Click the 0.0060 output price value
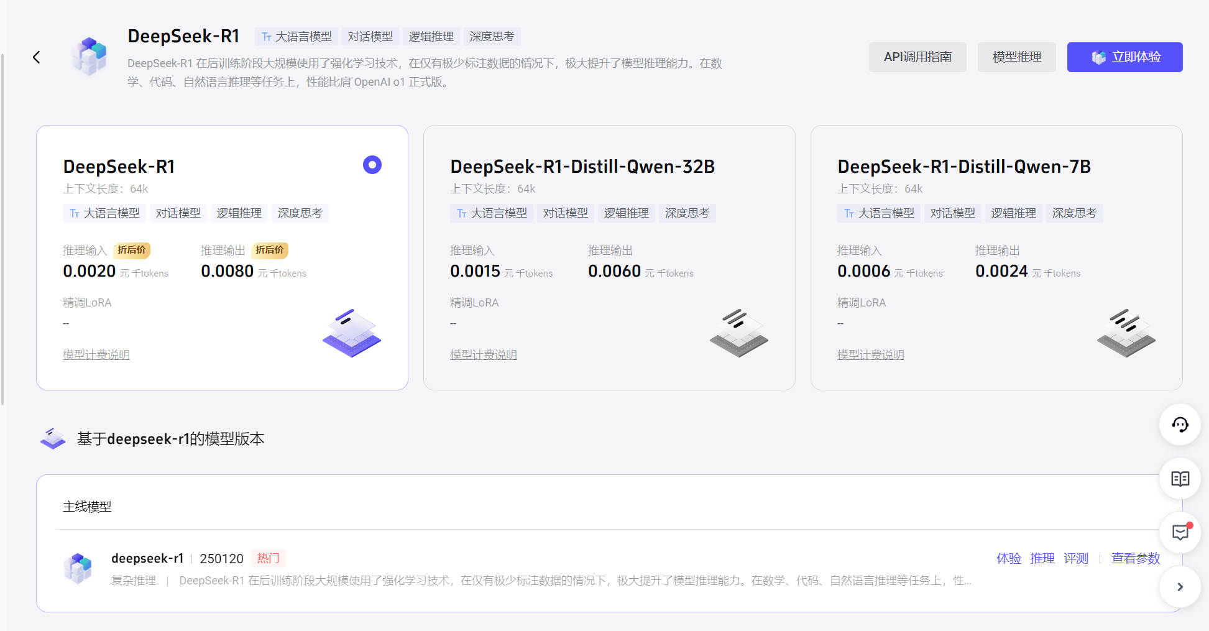This screenshot has height=631, width=1209. pos(615,272)
